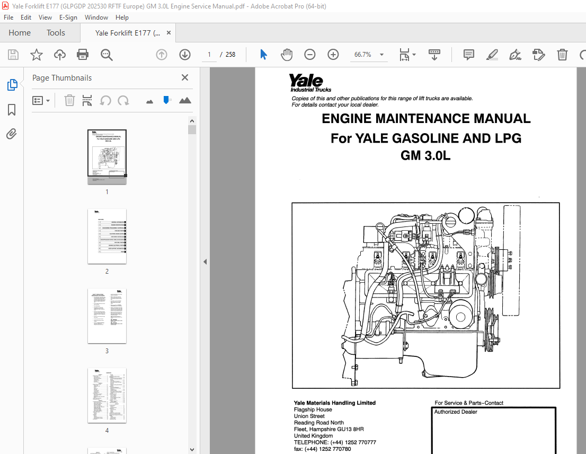Screen dimensions: 586x454
Task: Go to previous page arrow
Action: pos(162,55)
